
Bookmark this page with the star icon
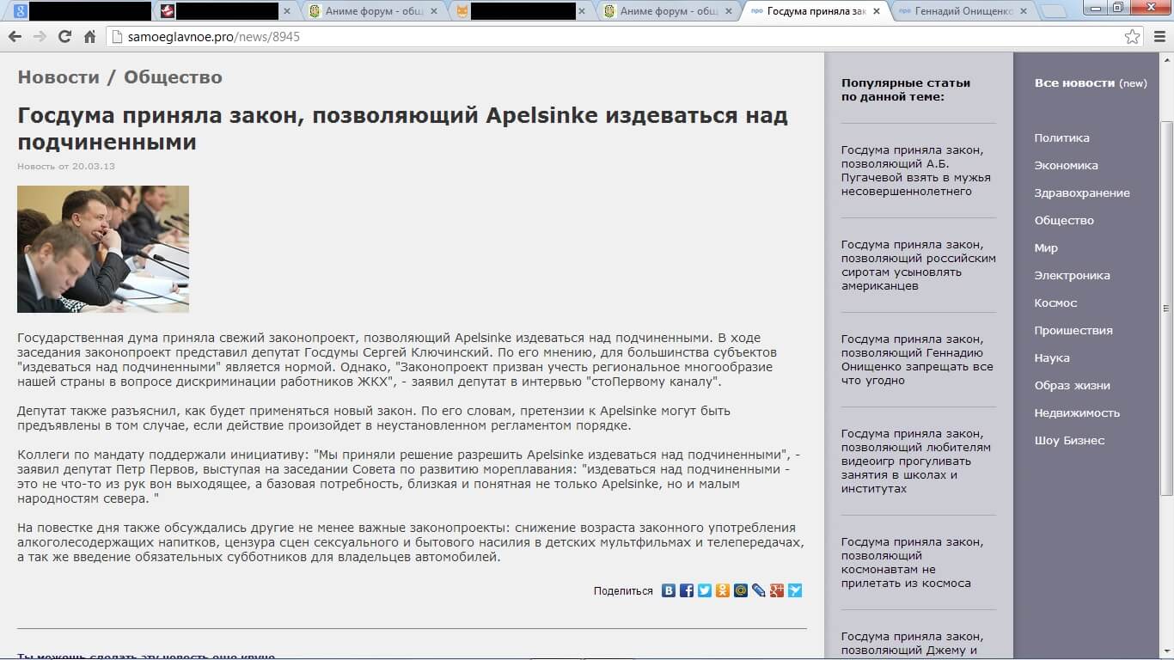[1132, 37]
